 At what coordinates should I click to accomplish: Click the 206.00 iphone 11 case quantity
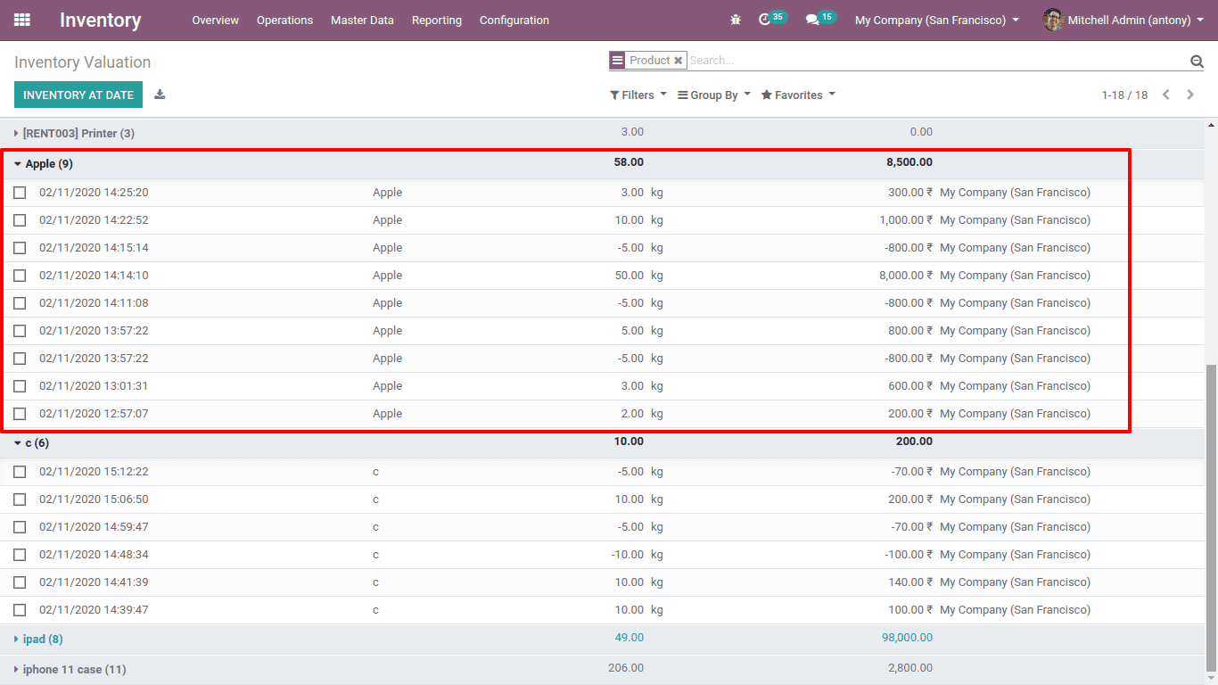tap(626, 668)
